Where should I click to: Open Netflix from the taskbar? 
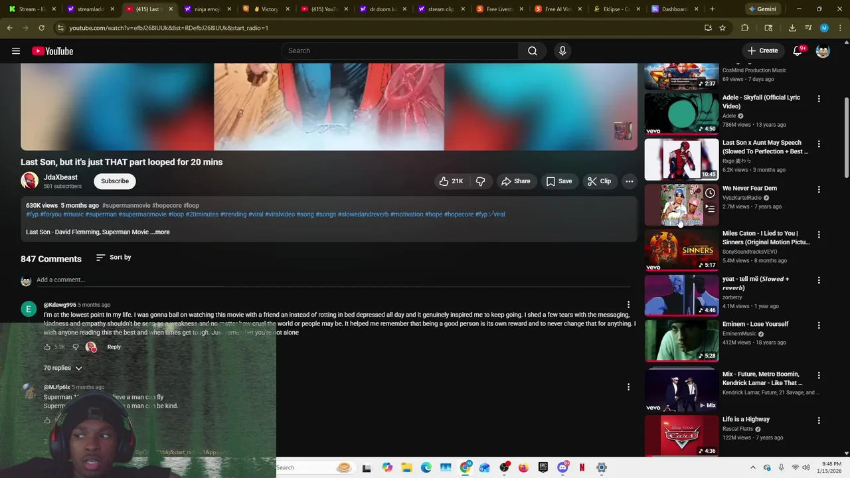pos(582,467)
